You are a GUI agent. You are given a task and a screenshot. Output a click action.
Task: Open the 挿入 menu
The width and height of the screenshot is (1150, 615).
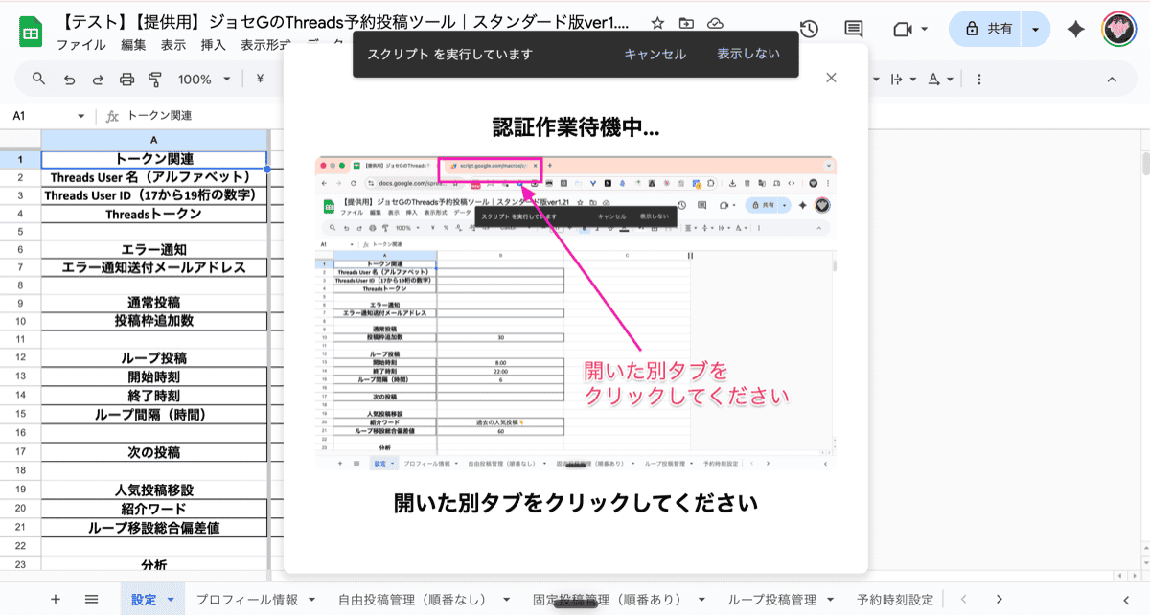[x=214, y=45]
